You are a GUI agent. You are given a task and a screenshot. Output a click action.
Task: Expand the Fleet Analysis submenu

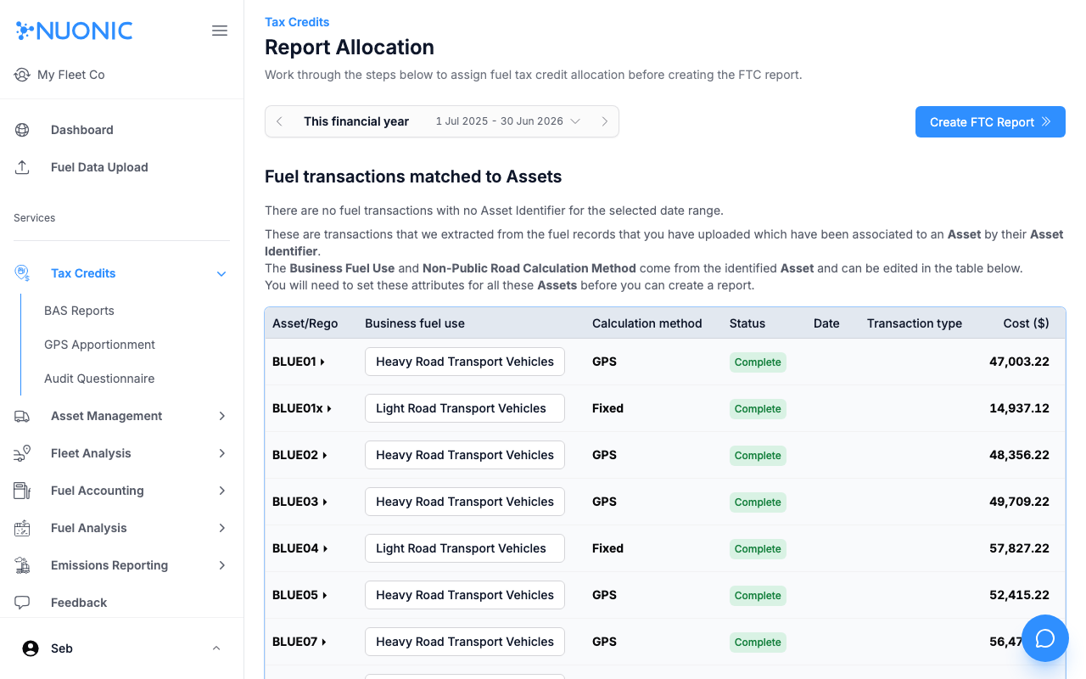click(222, 453)
